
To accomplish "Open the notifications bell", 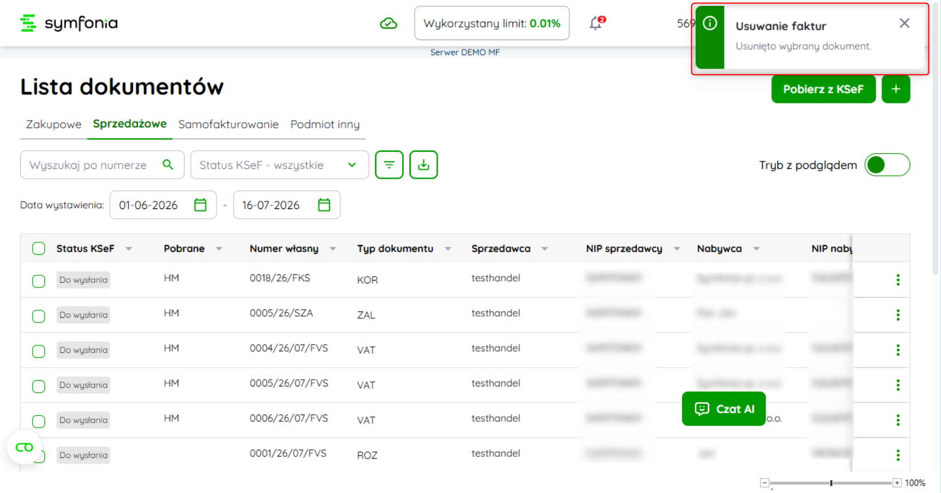I will click(x=596, y=23).
